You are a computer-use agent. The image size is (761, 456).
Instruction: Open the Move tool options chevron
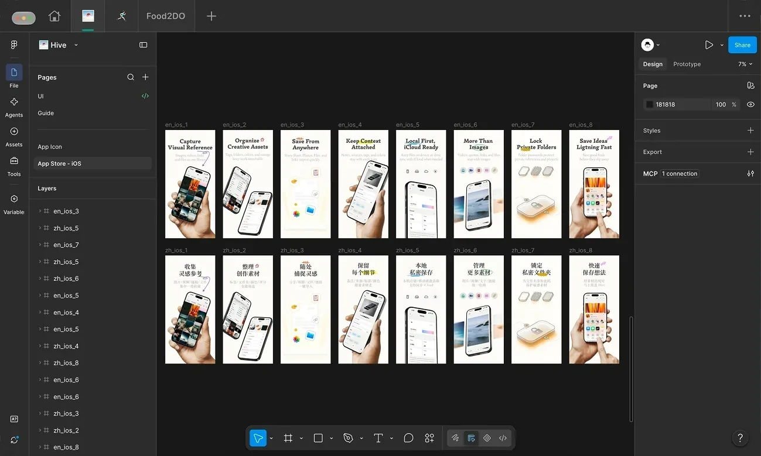click(271, 438)
